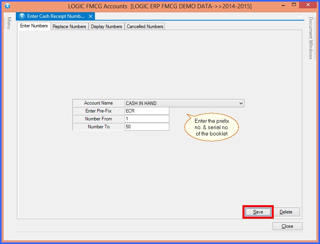Click the Logic icon on document tab
This screenshot has width=320, height=244.
(22, 16)
